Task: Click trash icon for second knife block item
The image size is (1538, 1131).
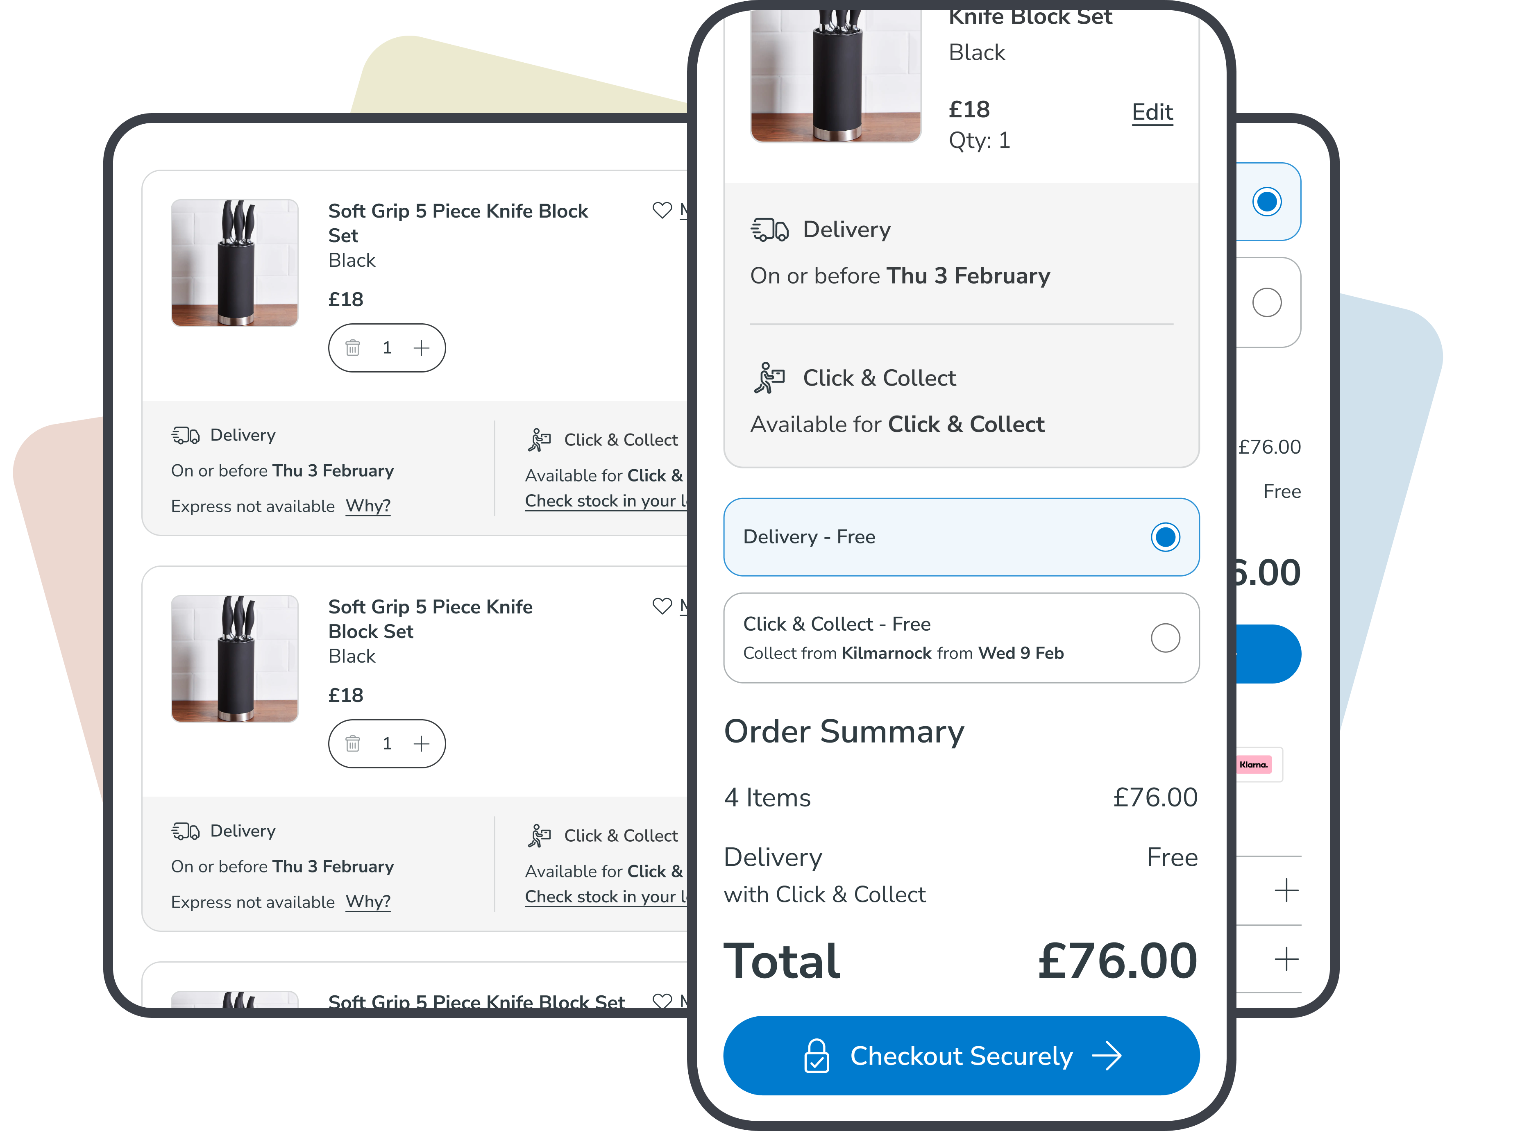Action: [352, 743]
